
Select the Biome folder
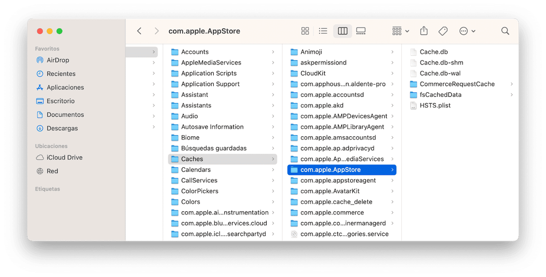(x=223, y=137)
